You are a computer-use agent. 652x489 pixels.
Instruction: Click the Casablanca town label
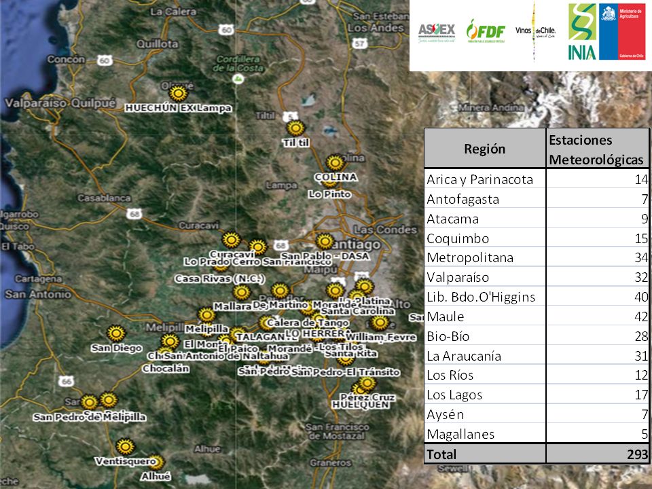tap(104, 198)
